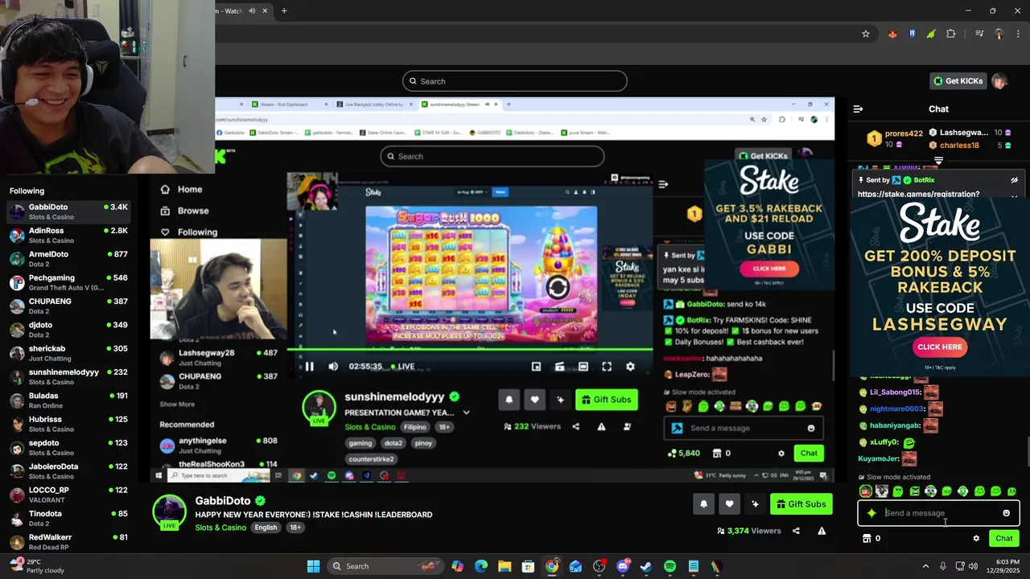The height and width of the screenshot is (579, 1030).
Task: Share GabbiDoto stream via share icon
Action: pyautogui.click(x=796, y=531)
